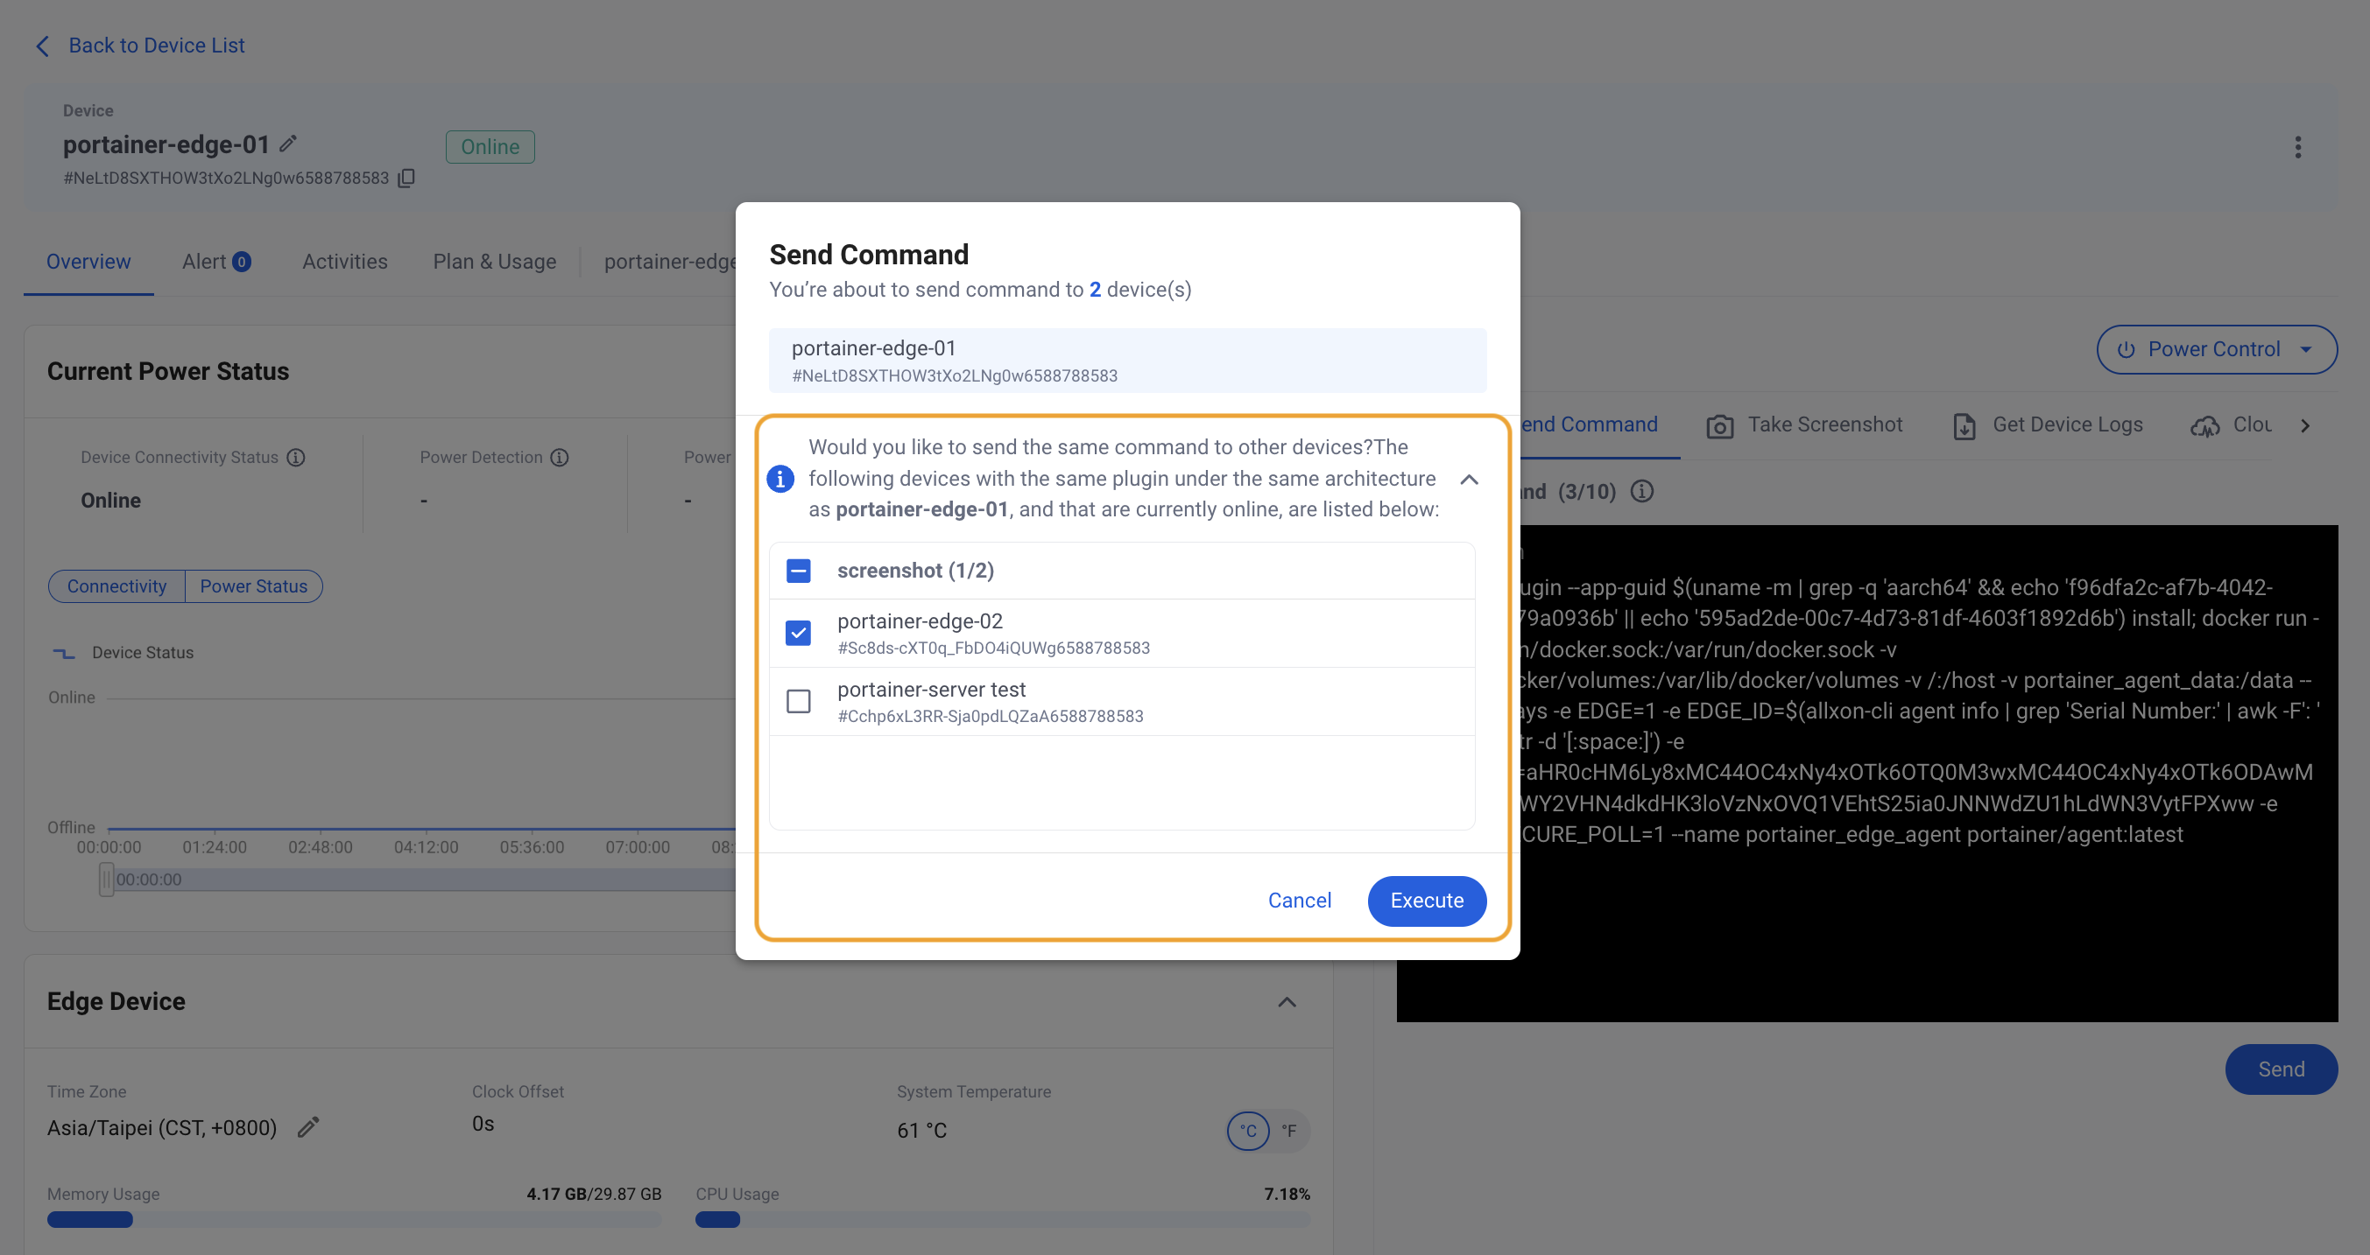Open the Plan & Usage tab
The width and height of the screenshot is (2370, 1255).
[x=495, y=262]
